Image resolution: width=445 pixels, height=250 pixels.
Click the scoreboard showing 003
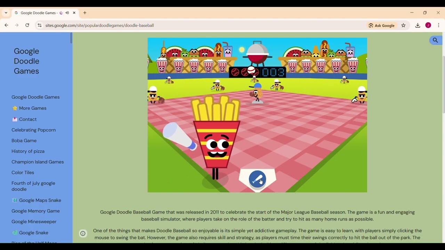click(257, 72)
